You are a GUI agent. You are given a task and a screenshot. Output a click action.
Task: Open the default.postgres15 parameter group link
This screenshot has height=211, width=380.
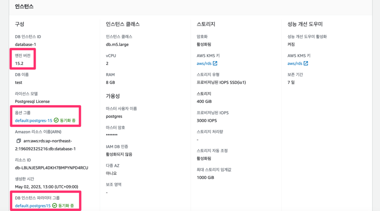tap(33, 206)
